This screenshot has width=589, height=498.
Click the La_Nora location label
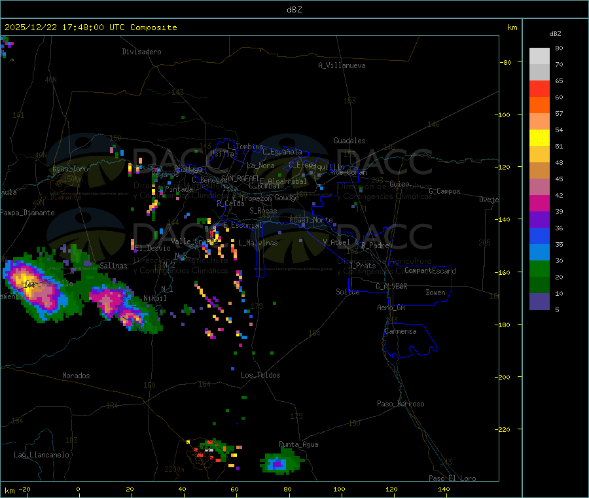[260, 166]
